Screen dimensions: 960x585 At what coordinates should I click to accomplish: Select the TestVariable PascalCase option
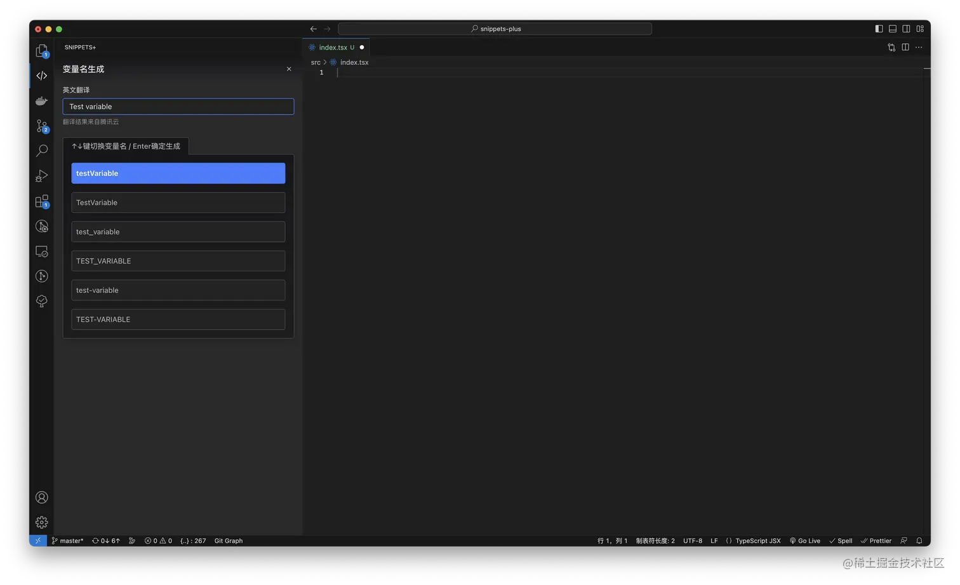[178, 203]
